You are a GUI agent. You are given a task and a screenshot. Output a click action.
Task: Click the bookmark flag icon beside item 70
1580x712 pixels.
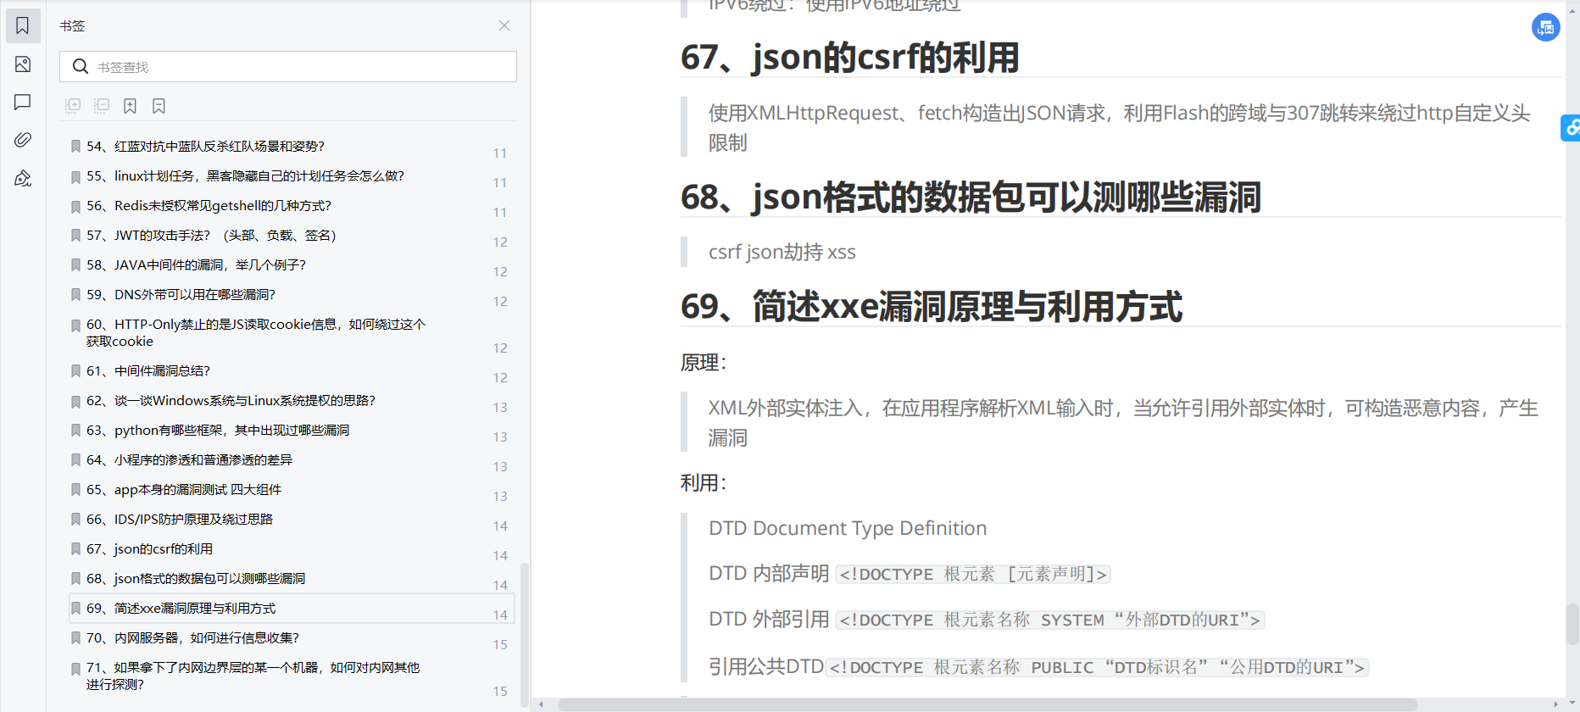pos(75,638)
